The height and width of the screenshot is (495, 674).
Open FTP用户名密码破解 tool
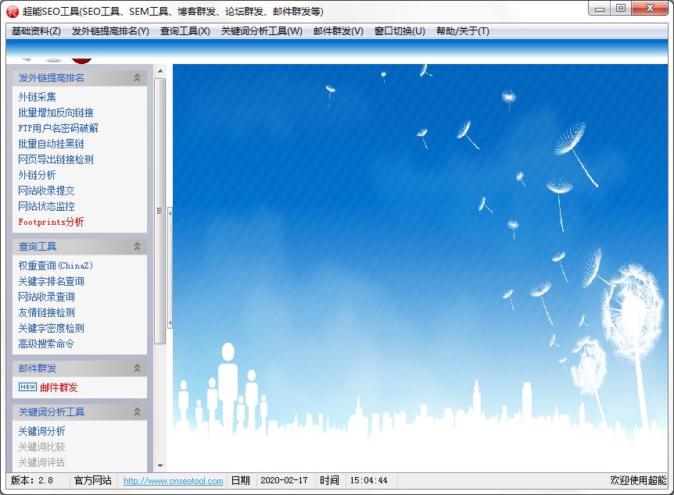[58, 128]
